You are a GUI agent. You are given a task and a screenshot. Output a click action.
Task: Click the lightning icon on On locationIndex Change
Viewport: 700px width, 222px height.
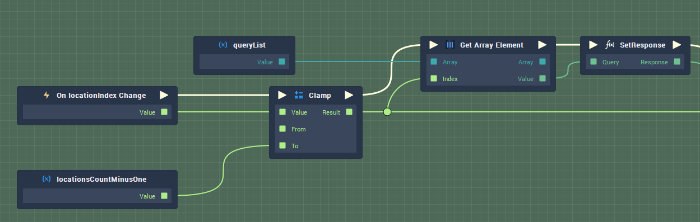pyautogui.click(x=47, y=96)
